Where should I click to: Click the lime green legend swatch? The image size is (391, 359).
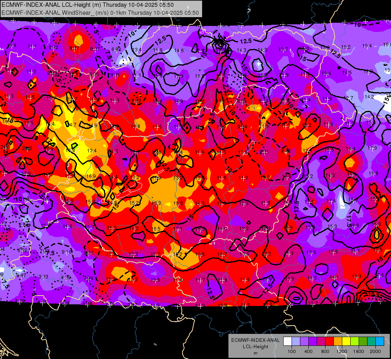355,341
